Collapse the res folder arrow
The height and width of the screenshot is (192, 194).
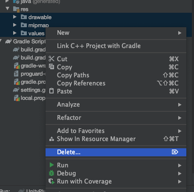(x=8, y=9)
